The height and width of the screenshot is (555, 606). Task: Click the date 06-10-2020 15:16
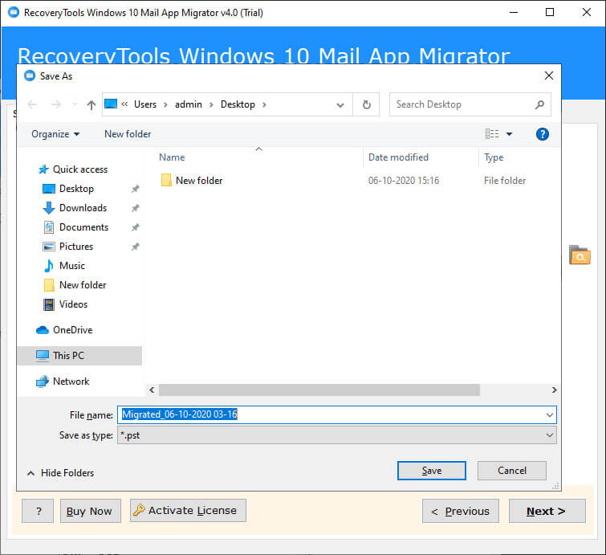pyautogui.click(x=404, y=181)
